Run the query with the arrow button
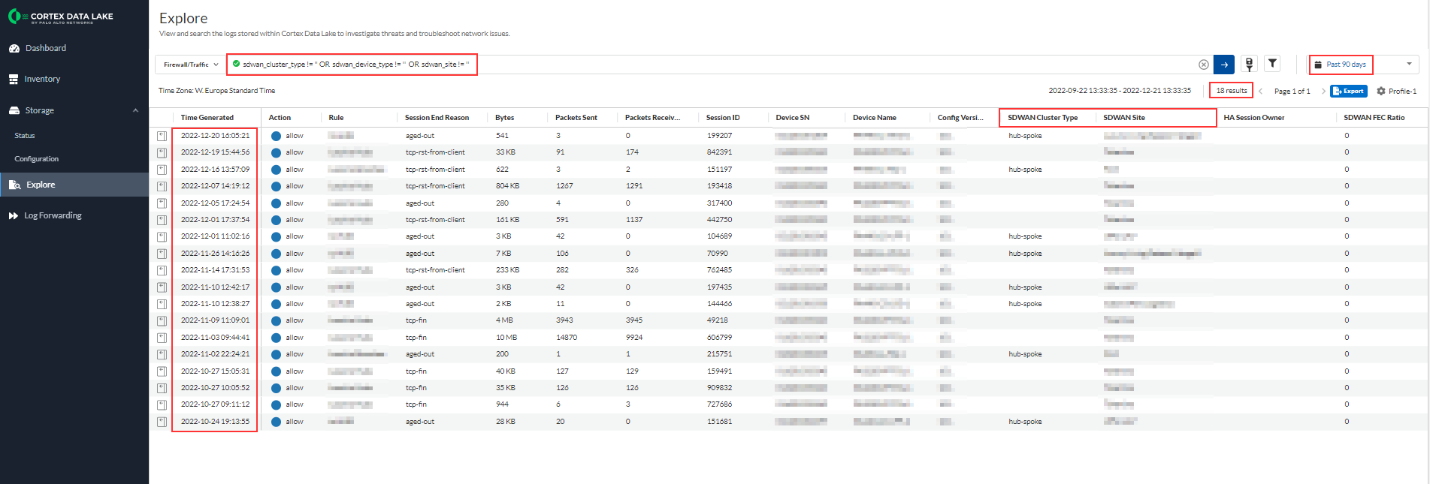 (1224, 65)
